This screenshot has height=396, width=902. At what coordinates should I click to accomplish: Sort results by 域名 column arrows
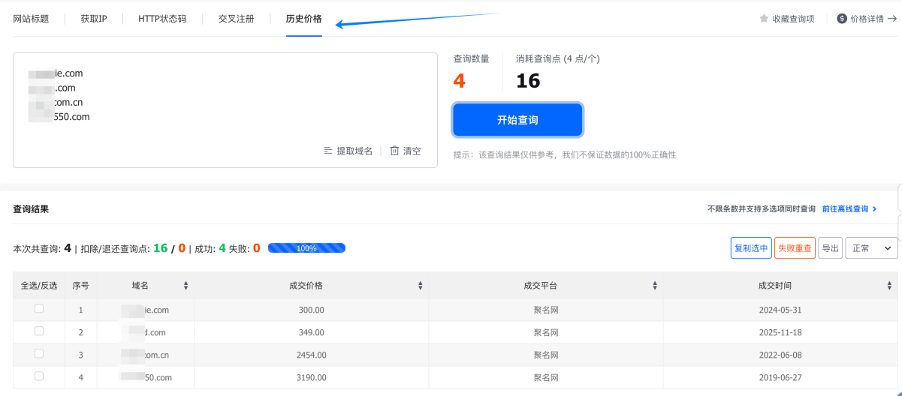pyautogui.click(x=186, y=286)
